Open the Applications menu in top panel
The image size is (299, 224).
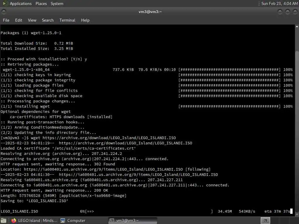click(21, 3)
